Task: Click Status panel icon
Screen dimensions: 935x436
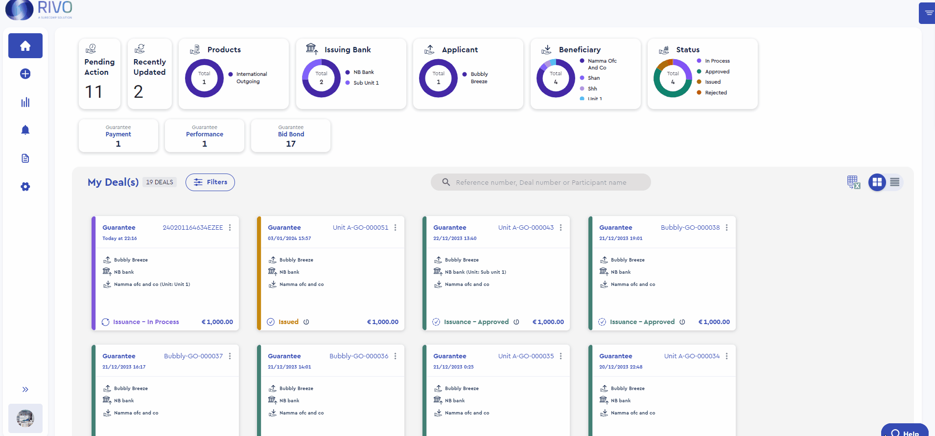Action: (664, 49)
